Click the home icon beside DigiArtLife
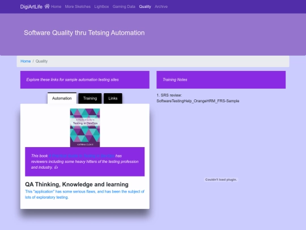Screen dimensions: 306x230 tap(47, 6)
